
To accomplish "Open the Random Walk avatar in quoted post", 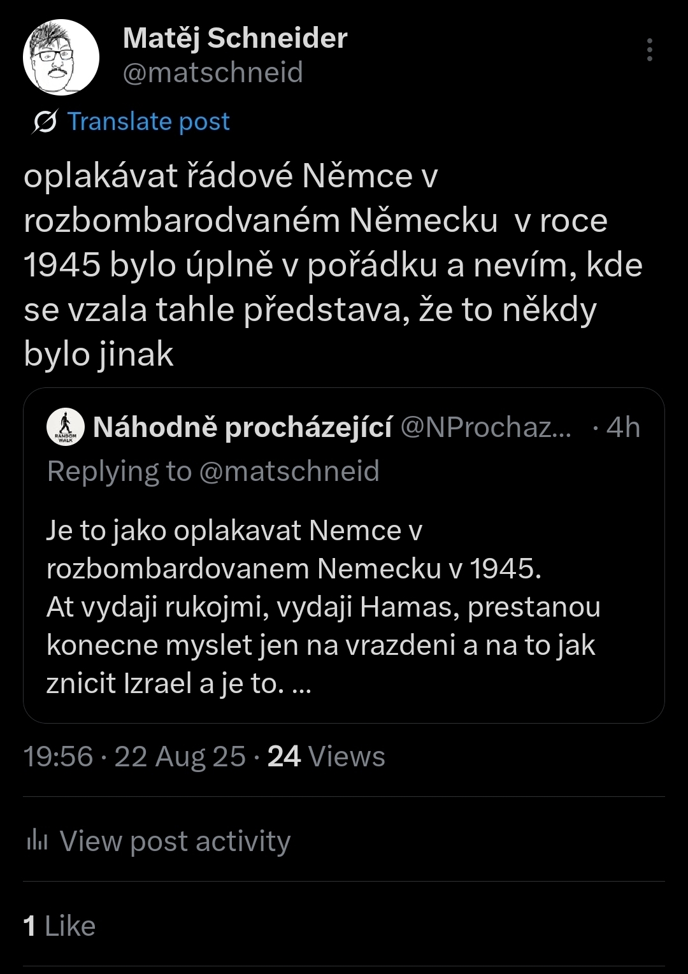I will pyautogui.click(x=66, y=427).
